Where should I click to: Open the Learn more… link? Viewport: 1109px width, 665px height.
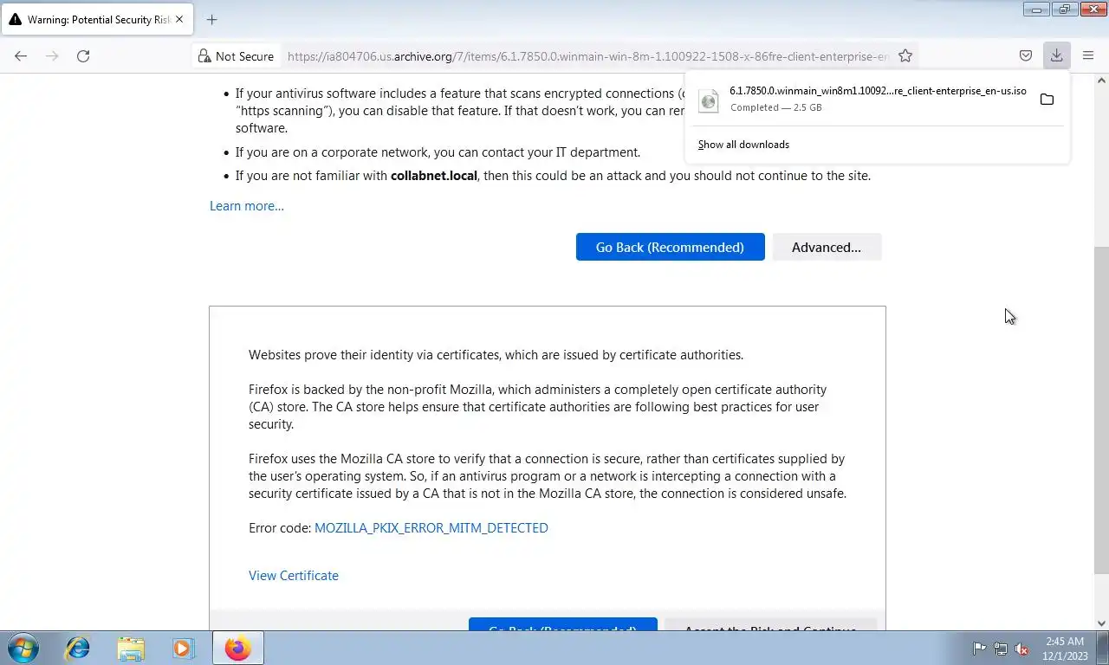point(247,206)
